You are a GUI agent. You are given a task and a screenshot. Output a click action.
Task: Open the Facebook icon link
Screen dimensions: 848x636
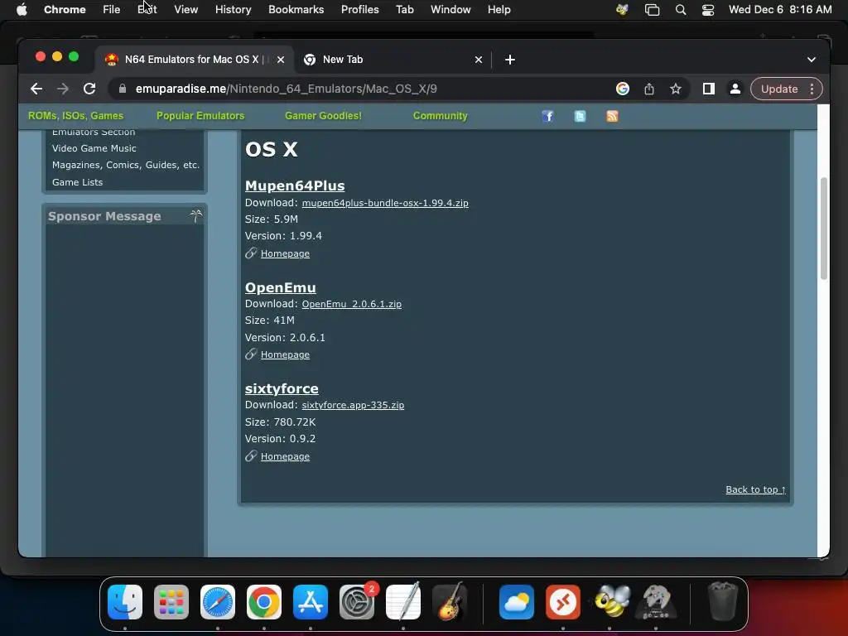coord(548,116)
